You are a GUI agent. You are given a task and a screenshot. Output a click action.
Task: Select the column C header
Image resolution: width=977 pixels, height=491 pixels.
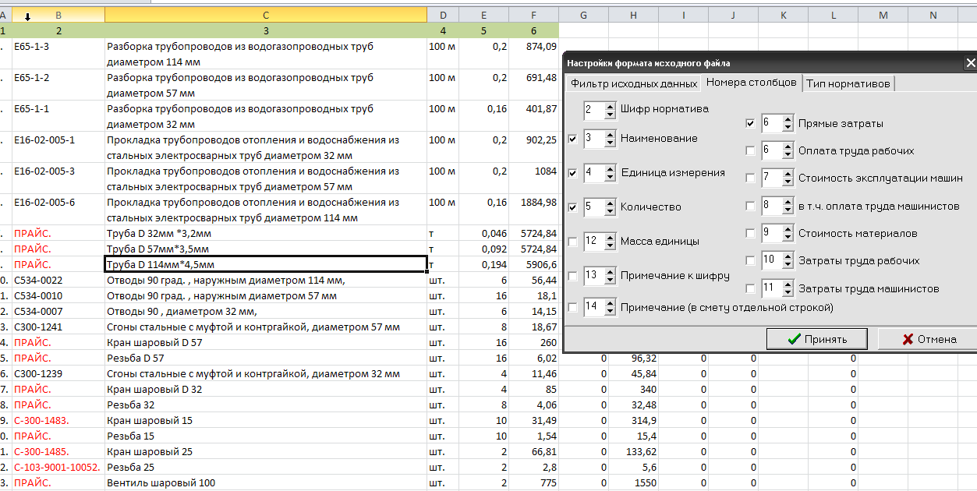[x=265, y=15]
